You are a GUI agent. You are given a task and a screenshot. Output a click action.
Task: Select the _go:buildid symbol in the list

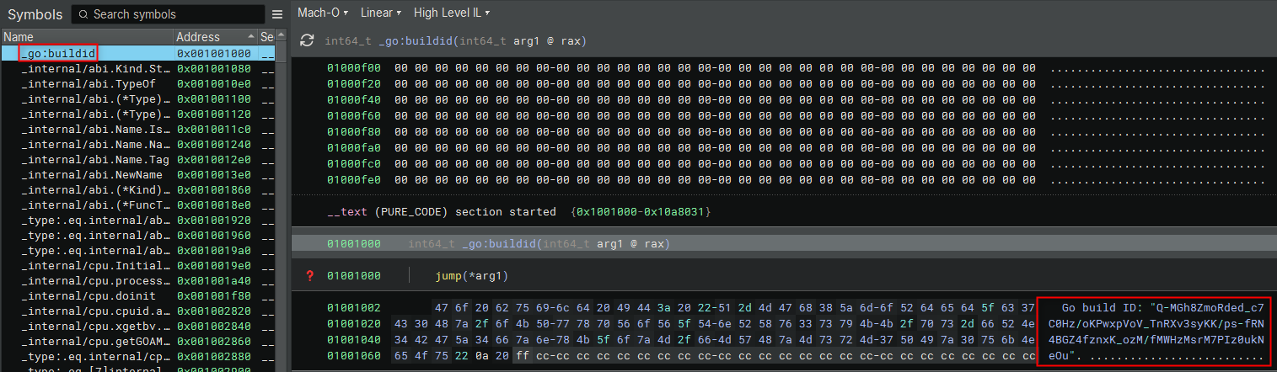58,53
